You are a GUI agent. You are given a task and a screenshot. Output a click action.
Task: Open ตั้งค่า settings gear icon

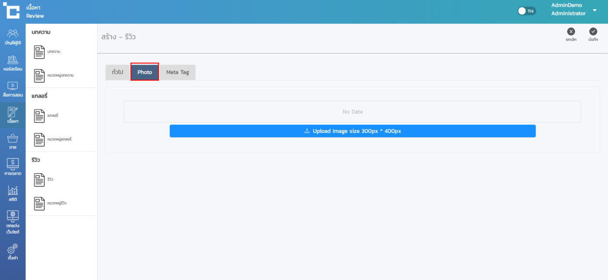pos(13,252)
